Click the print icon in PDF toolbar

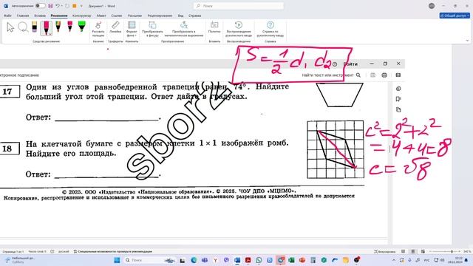pyautogui.click(x=384, y=75)
